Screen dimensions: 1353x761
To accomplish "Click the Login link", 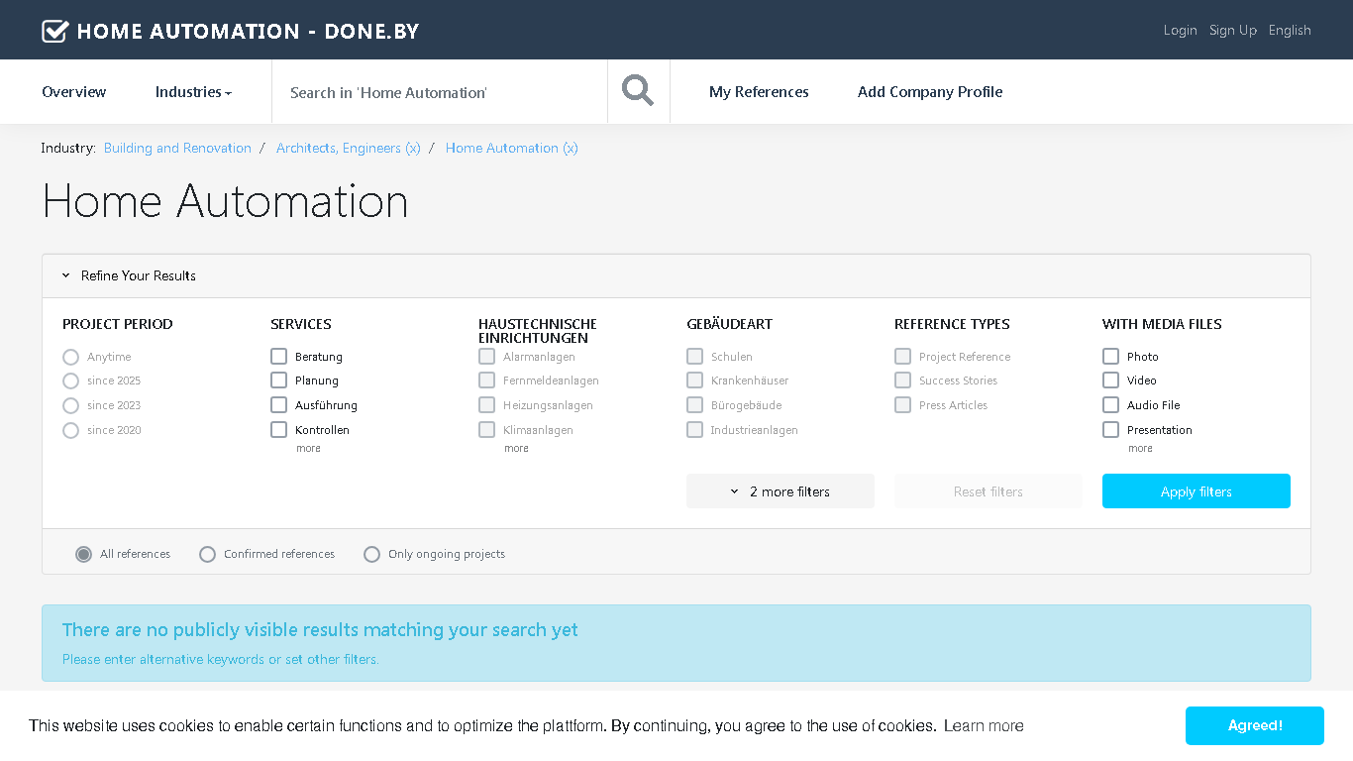I will tap(1181, 31).
